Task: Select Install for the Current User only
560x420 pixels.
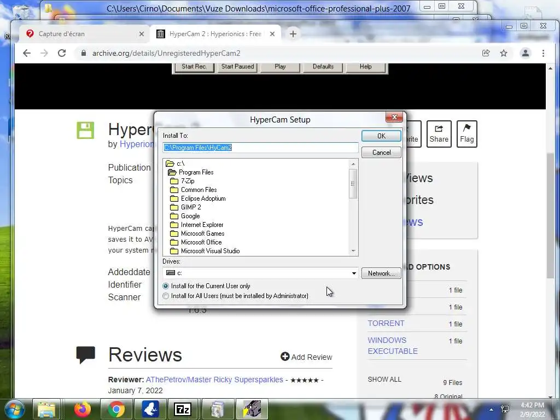Action: (206, 285)
